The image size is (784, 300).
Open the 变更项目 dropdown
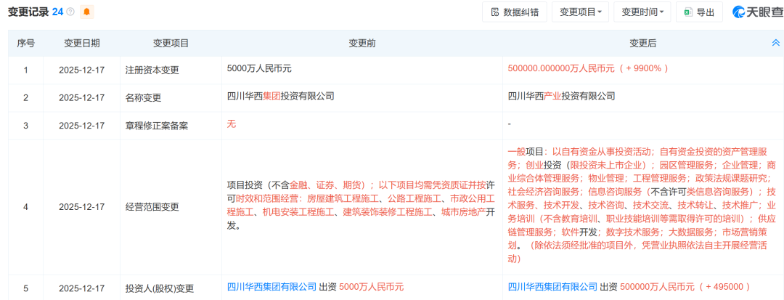[580, 12]
